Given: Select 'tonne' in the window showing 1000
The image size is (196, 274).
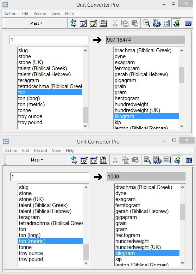Looking at the screenshot, I should (51, 247).
